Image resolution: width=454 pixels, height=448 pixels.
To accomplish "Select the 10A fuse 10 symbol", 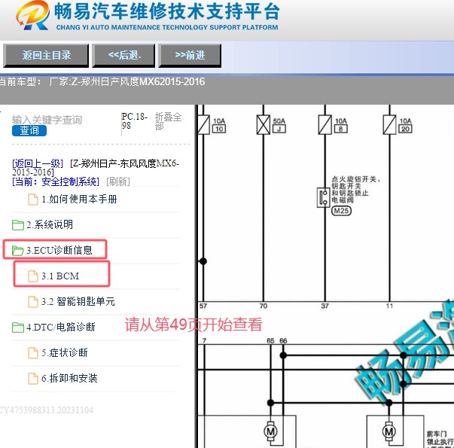I will tap(203, 124).
